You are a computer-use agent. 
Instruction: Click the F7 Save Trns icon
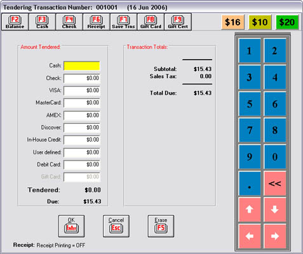123,22
